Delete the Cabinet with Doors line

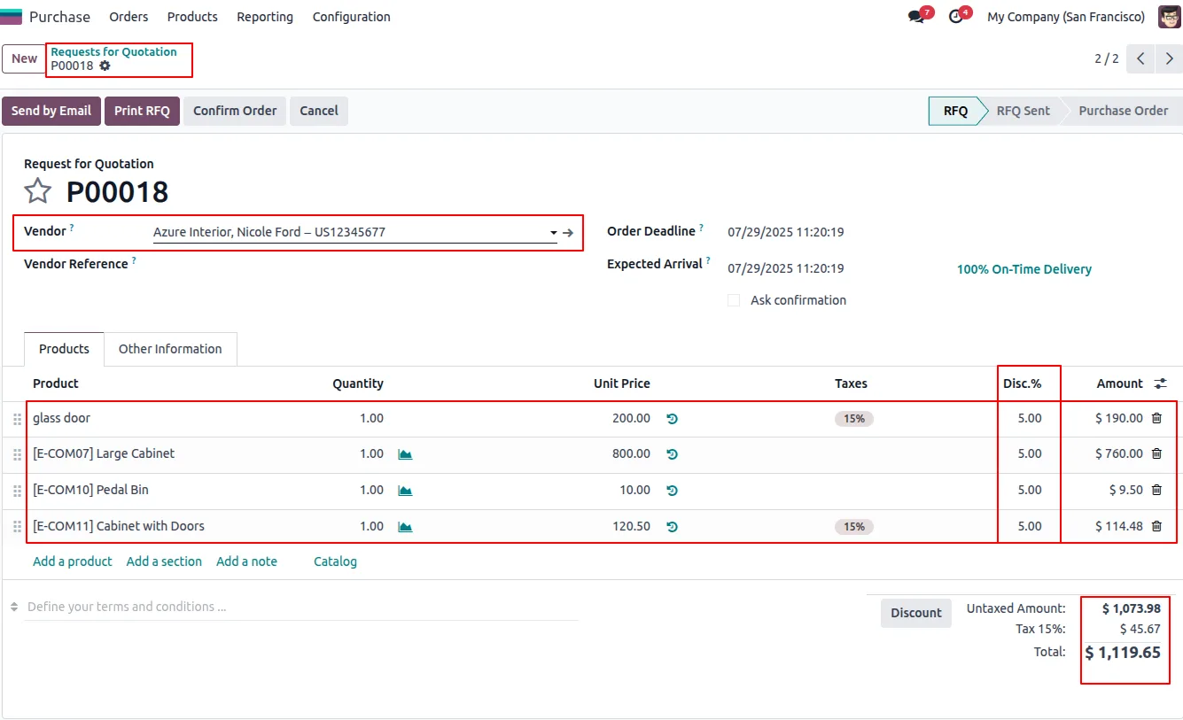point(1156,526)
